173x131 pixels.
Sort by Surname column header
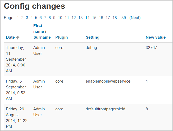pyautogui.click(x=42, y=37)
